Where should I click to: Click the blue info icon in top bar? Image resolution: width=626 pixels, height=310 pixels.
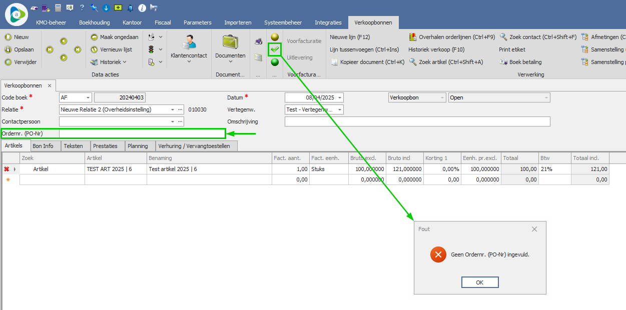click(x=142, y=8)
